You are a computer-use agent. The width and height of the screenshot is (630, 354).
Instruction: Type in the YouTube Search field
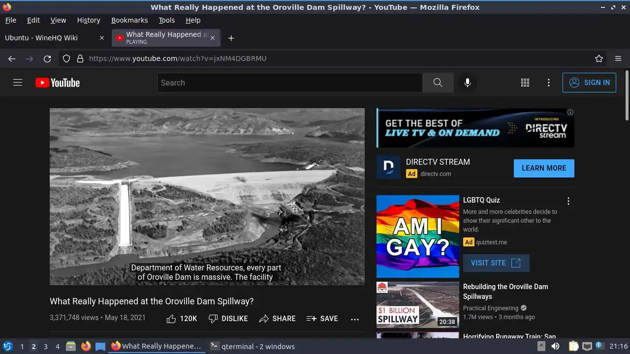(x=290, y=83)
